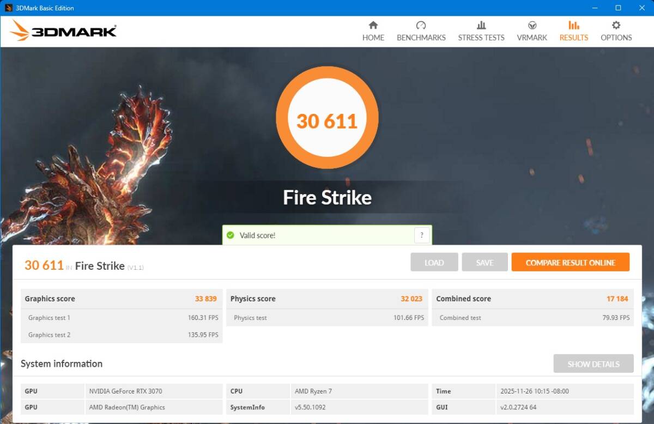Click the Fire Strike banner title
The width and height of the screenshot is (654, 424).
[x=327, y=197]
